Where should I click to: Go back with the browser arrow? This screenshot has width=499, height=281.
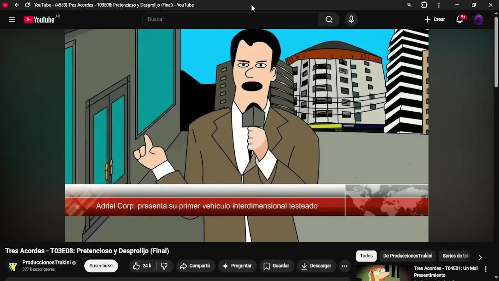click(17, 5)
